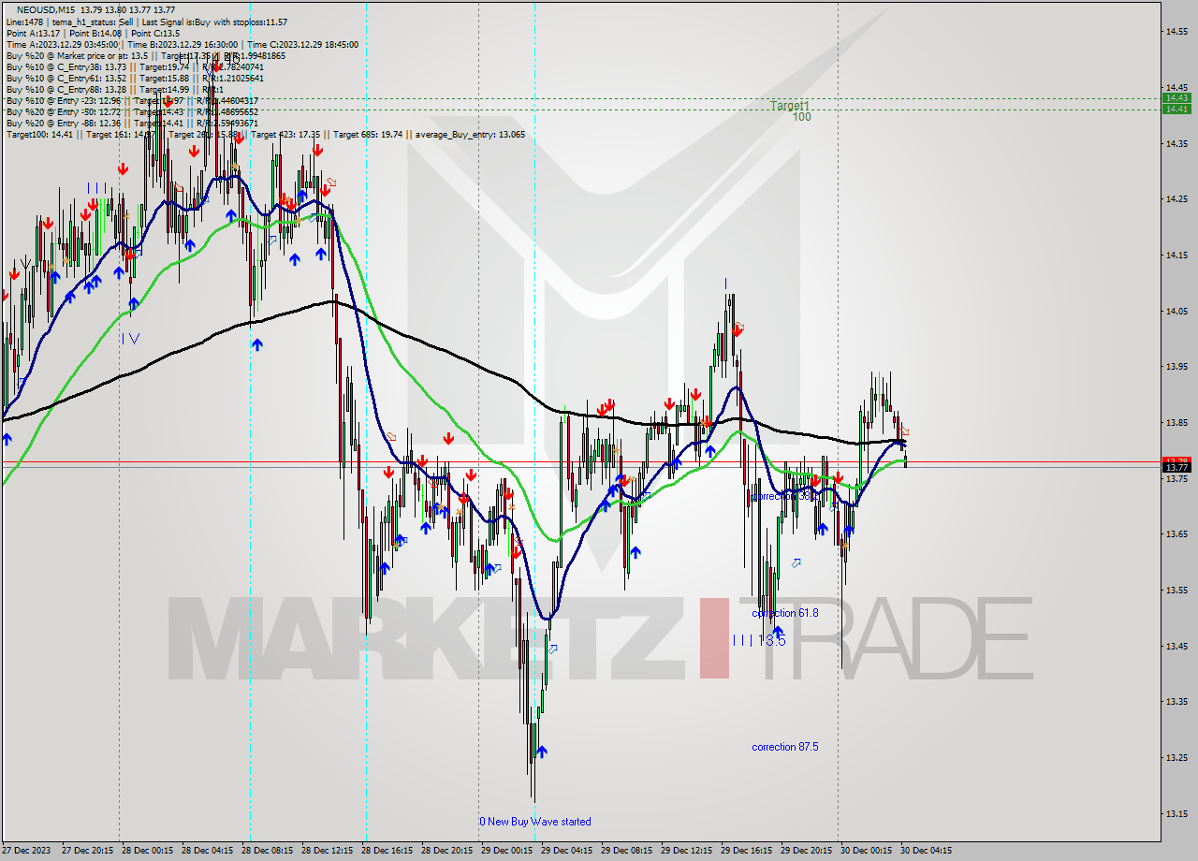Click the 13.95 price axis label

pyautogui.click(x=1176, y=366)
